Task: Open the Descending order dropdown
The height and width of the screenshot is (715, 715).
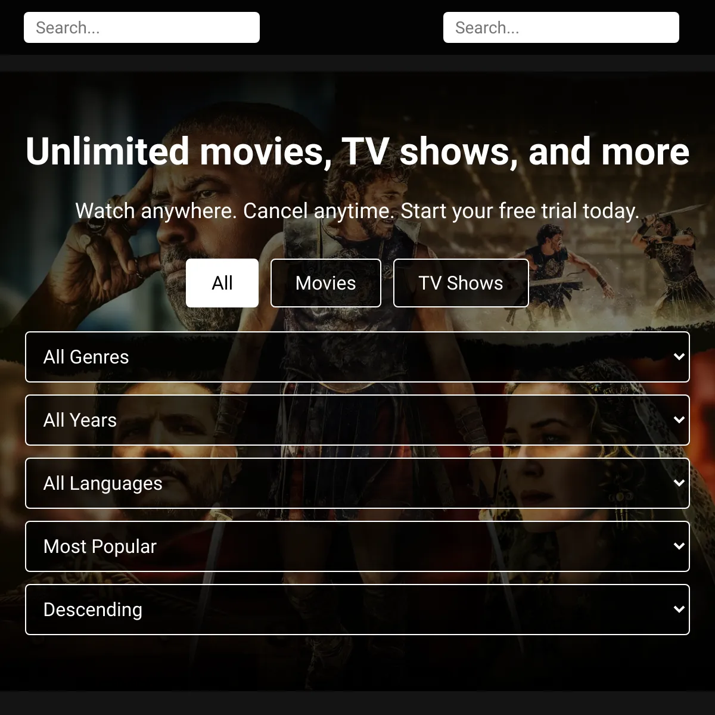Action: (x=357, y=610)
